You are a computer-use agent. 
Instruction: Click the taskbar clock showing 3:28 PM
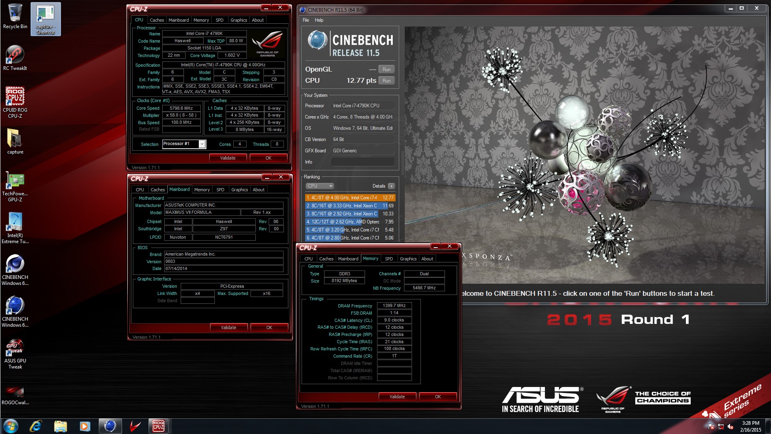tap(751, 426)
